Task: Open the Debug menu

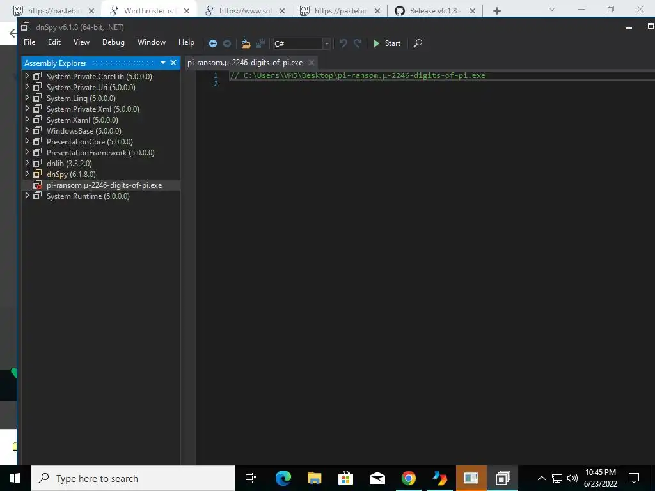Action: (113, 42)
